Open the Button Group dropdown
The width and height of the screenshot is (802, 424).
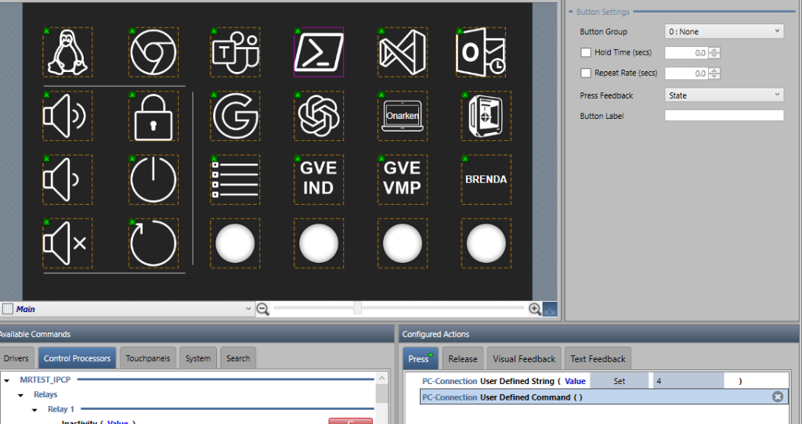point(724,31)
